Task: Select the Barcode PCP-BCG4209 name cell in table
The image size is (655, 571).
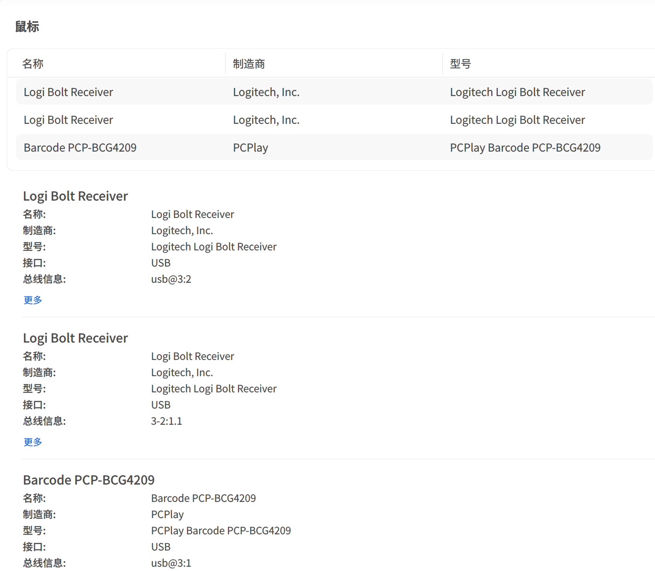Action: (x=80, y=148)
